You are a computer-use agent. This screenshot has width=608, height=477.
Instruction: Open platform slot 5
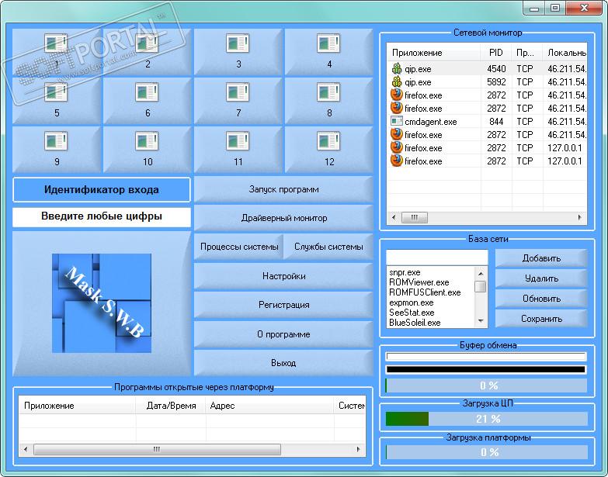tap(57, 101)
